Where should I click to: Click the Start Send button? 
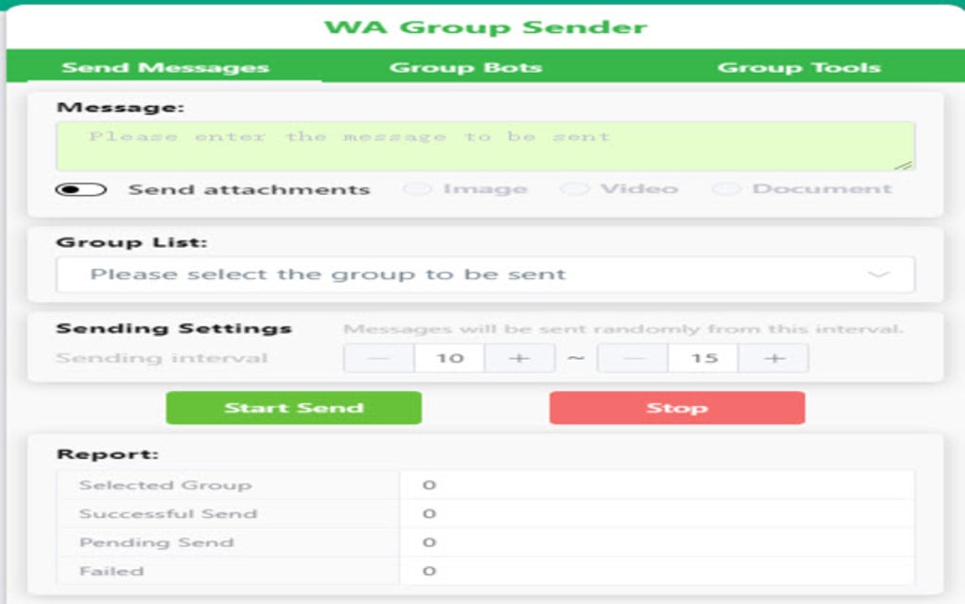pos(294,407)
